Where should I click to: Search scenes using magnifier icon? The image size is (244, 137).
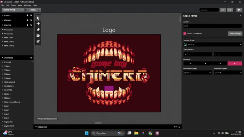pos(31,15)
